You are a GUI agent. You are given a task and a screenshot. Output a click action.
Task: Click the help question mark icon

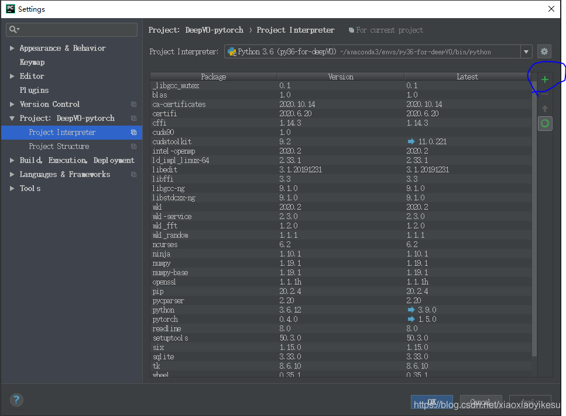(x=16, y=400)
